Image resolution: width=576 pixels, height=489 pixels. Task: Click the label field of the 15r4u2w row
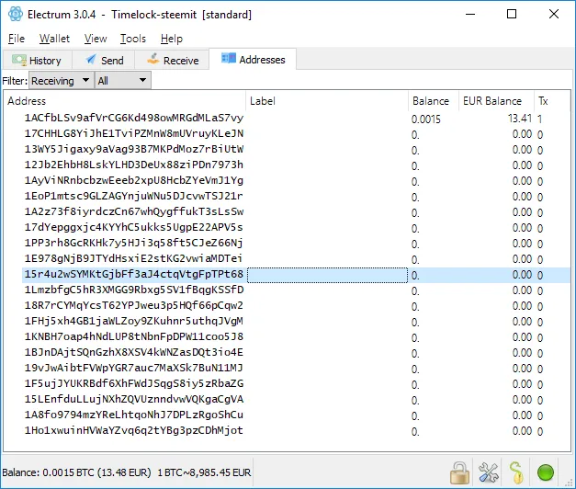(x=327, y=275)
